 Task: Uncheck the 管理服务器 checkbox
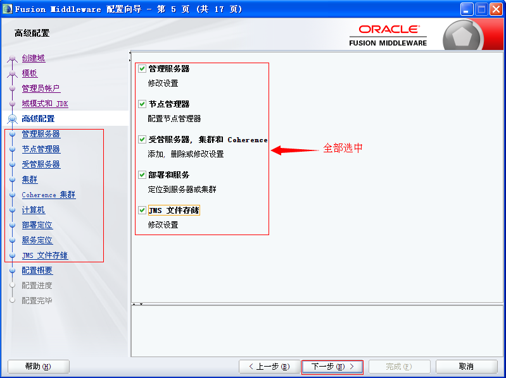point(142,68)
